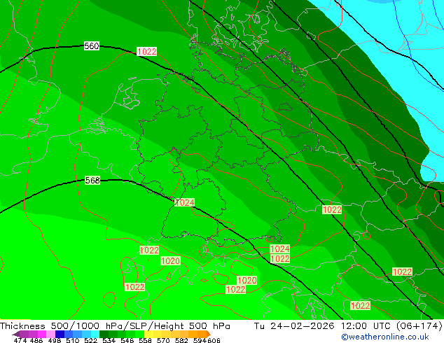The width and height of the screenshot is (444, 343).
Task: Click the legend value 606
Action: tap(214, 340)
